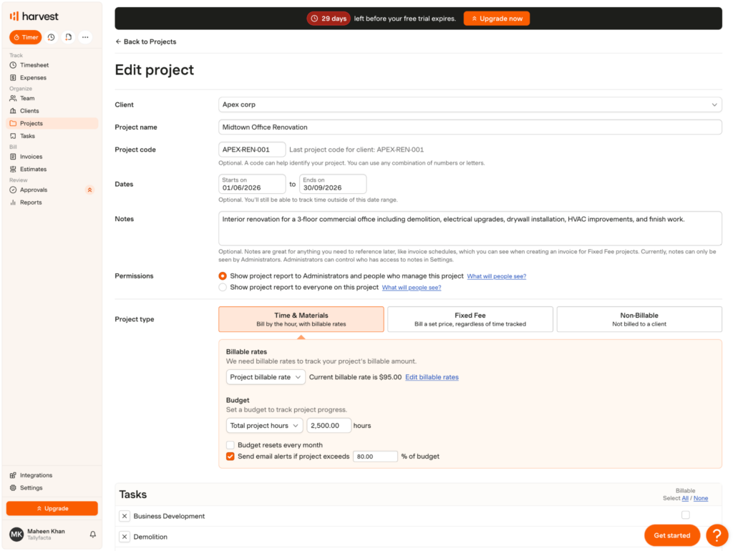The width and height of the screenshot is (733, 551).
Task: Choose Non-Billable project type
Action: (x=639, y=319)
